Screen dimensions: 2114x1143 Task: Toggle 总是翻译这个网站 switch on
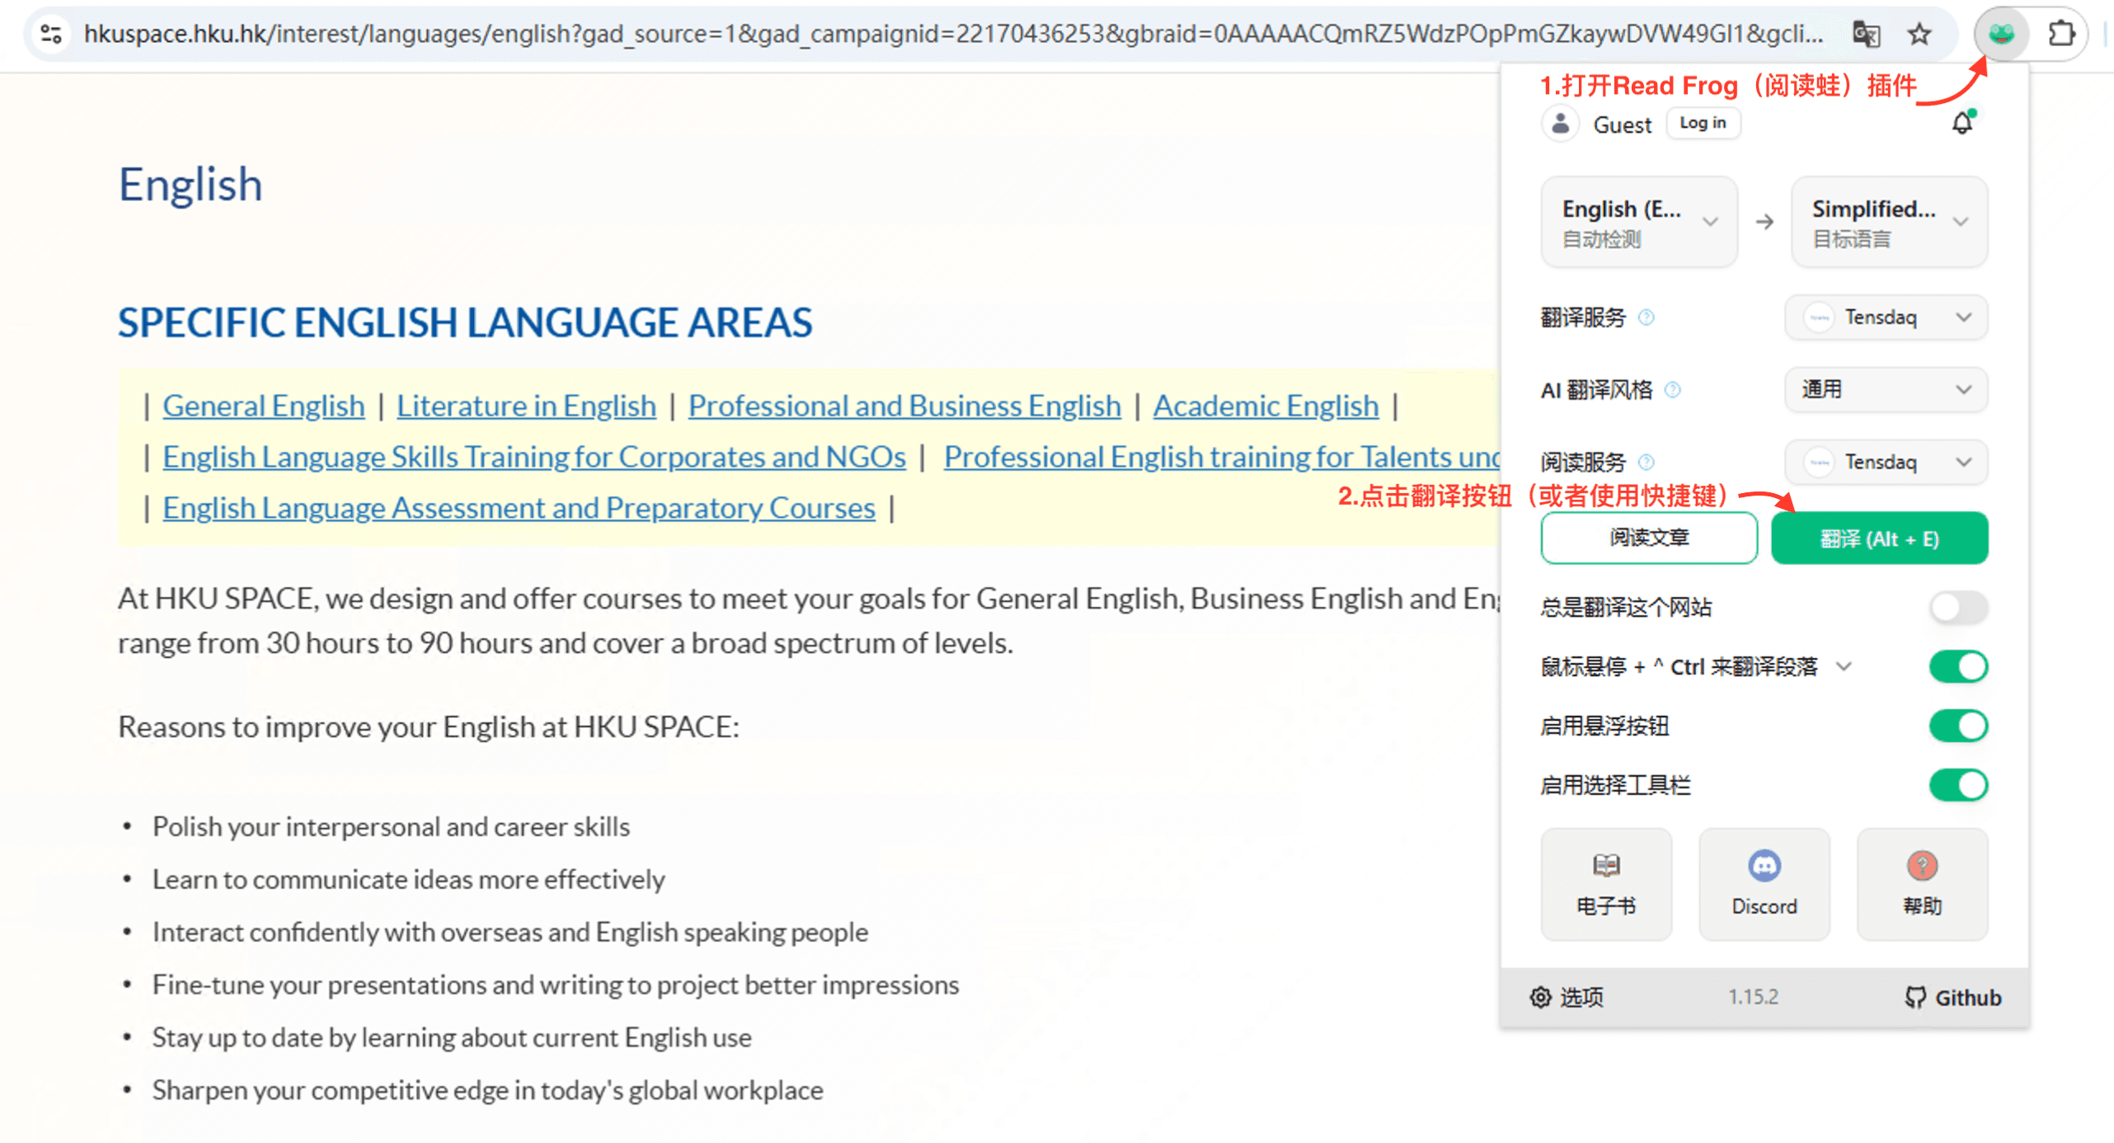pyautogui.click(x=1958, y=608)
